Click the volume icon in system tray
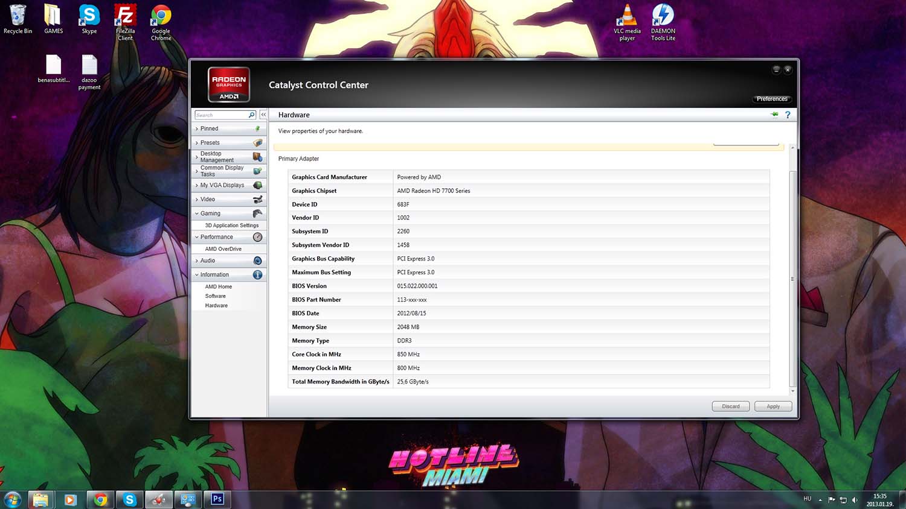The image size is (906, 509). [855, 500]
